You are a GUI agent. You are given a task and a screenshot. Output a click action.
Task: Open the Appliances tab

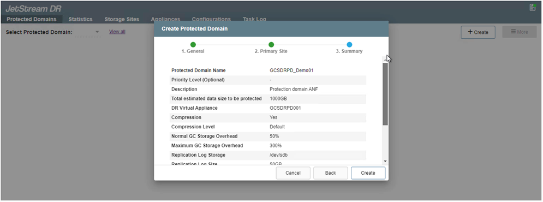[165, 20]
